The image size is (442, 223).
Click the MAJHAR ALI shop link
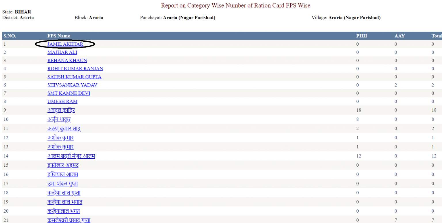click(62, 52)
